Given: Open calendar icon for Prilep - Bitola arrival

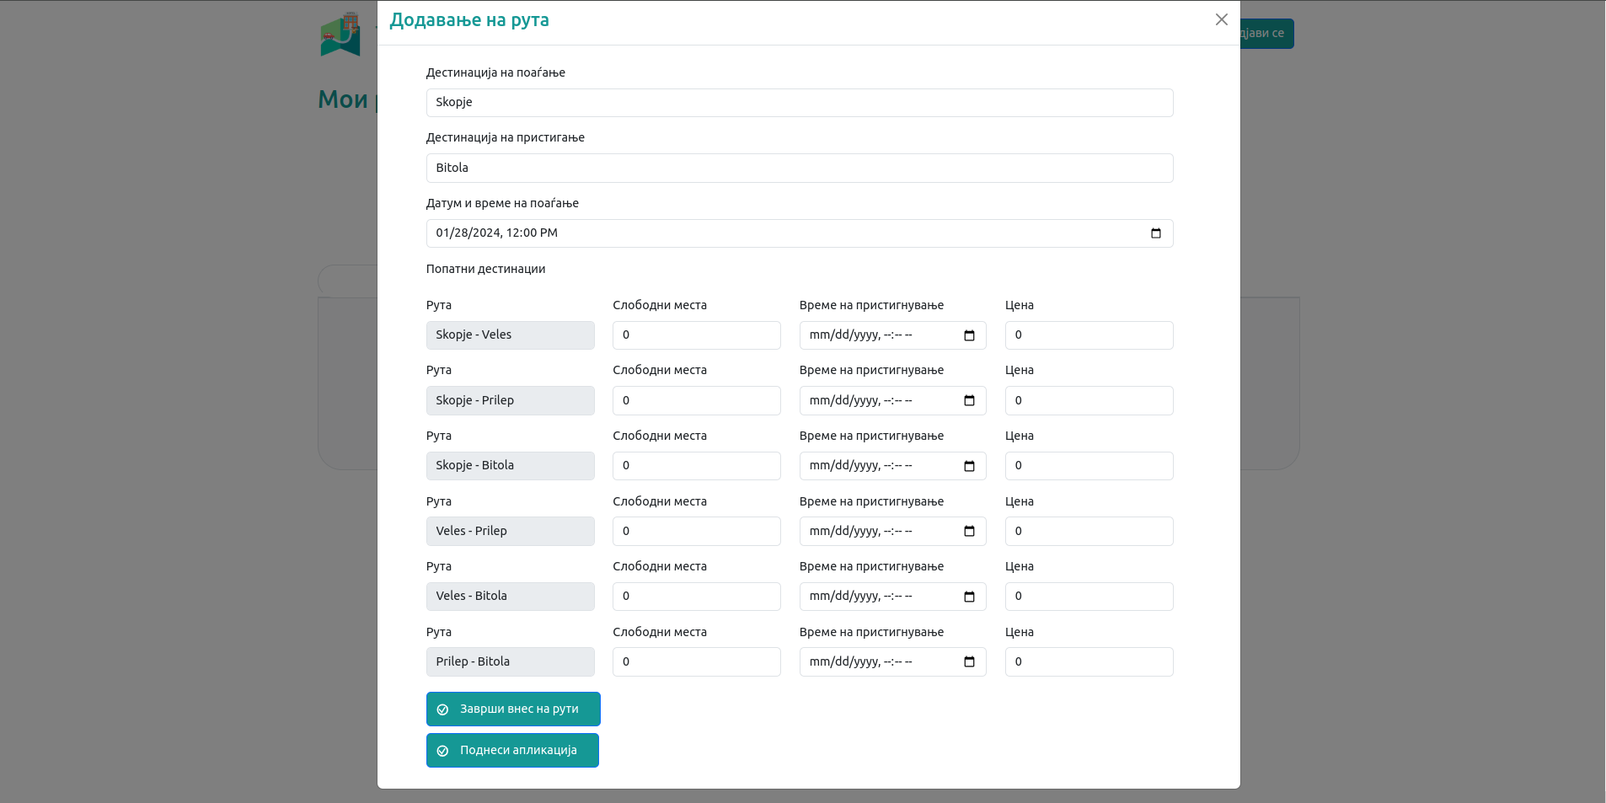Looking at the screenshot, I should click(x=969, y=662).
